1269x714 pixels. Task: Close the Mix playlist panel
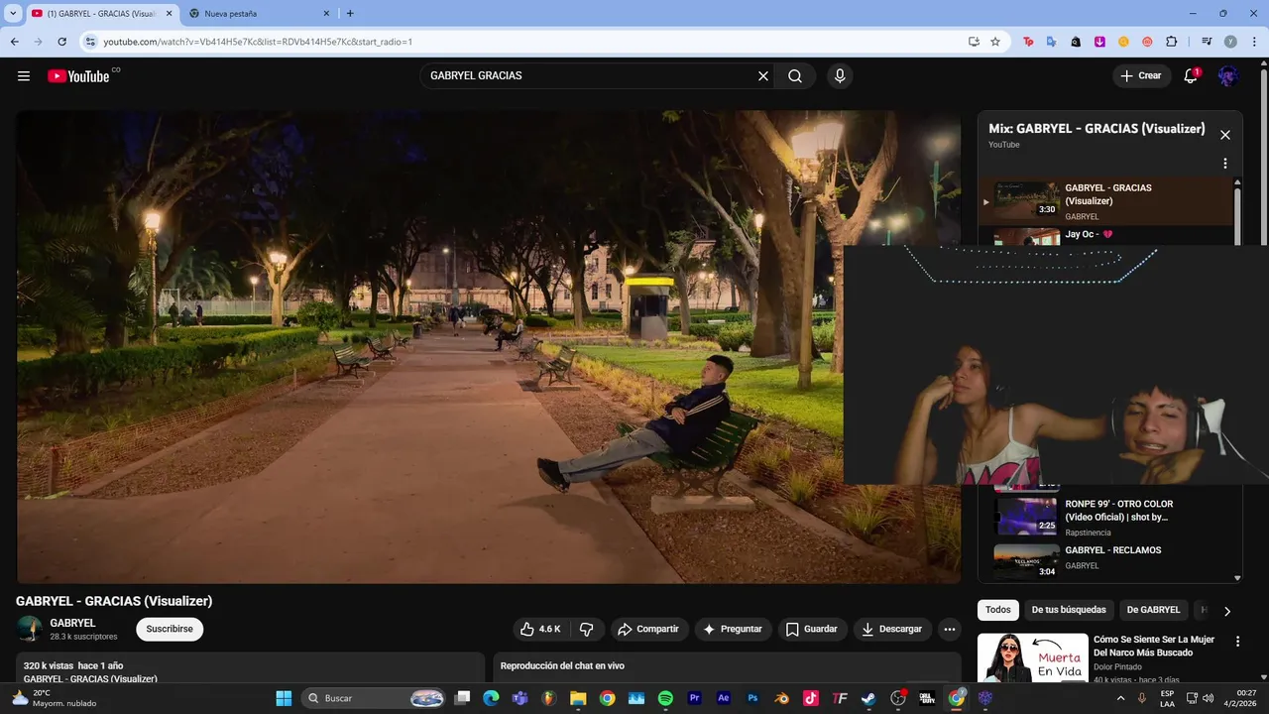pyautogui.click(x=1225, y=135)
